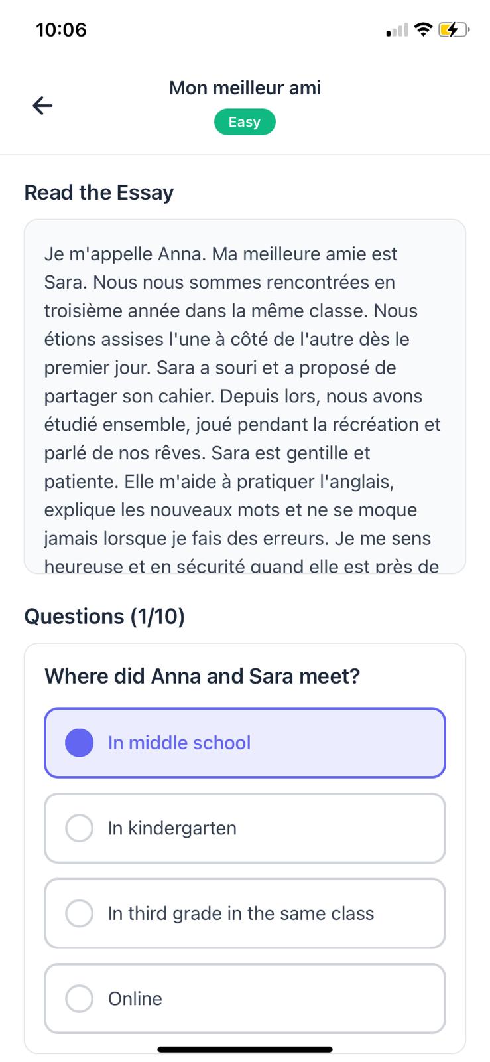Select the 'In kindergarten' radio button
Viewport: 490px width, 1062px height.
tap(79, 828)
